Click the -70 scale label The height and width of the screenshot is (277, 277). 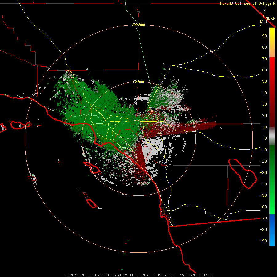[263, 218]
